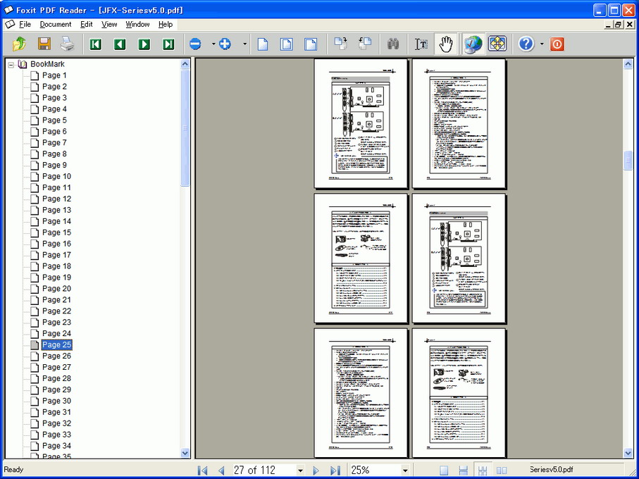The height and width of the screenshot is (479, 639).
Task: Go to previous page using green toolbar arrow
Action: click(x=120, y=44)
